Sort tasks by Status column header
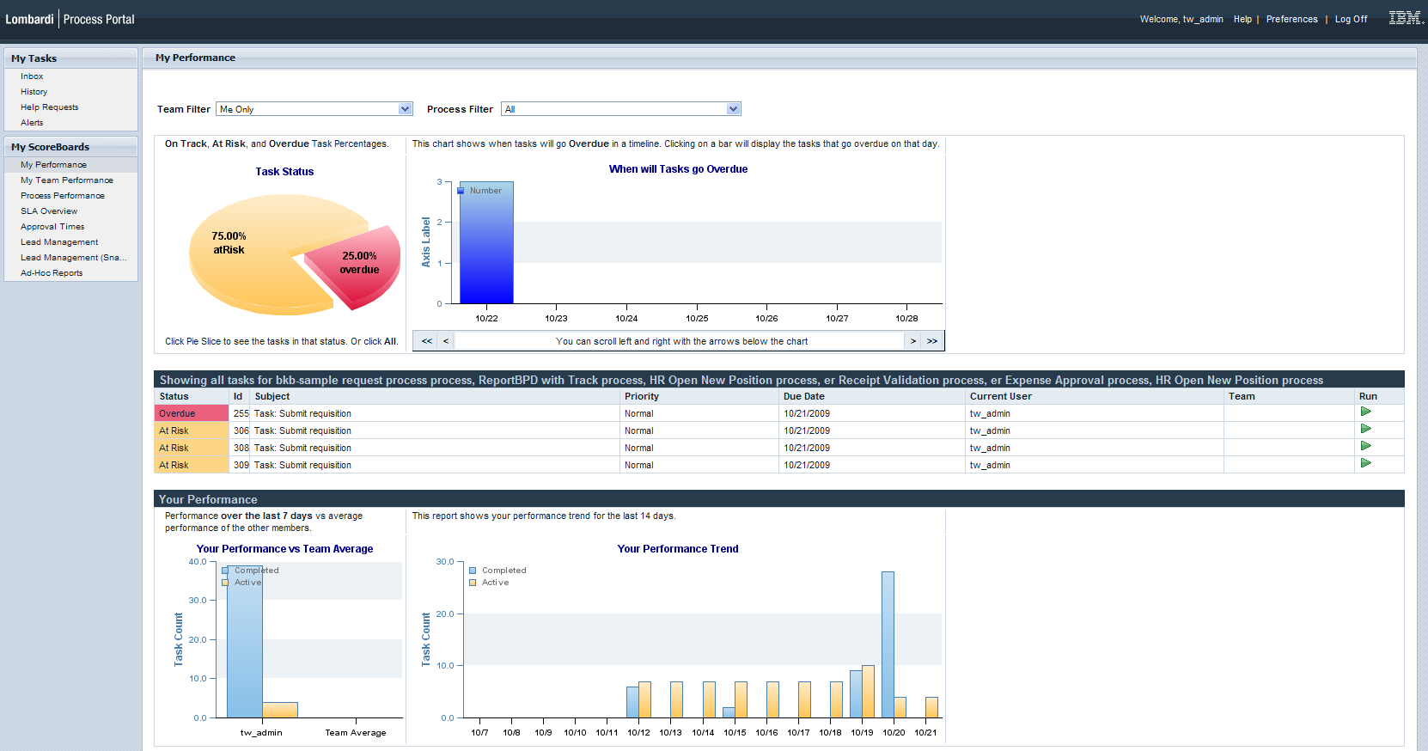 coord(192,396)
